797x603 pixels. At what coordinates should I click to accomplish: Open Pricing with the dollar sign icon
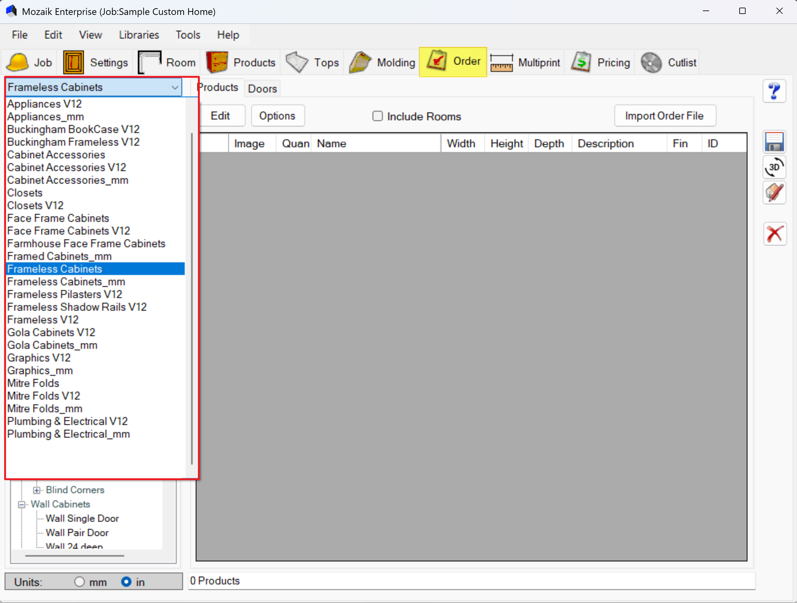coord(580,63)
